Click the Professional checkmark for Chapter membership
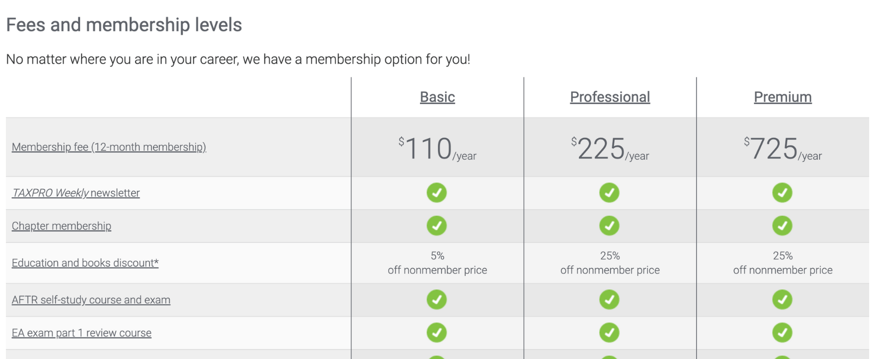This screenshot has width=875, height=359. (x=609, y=225)
